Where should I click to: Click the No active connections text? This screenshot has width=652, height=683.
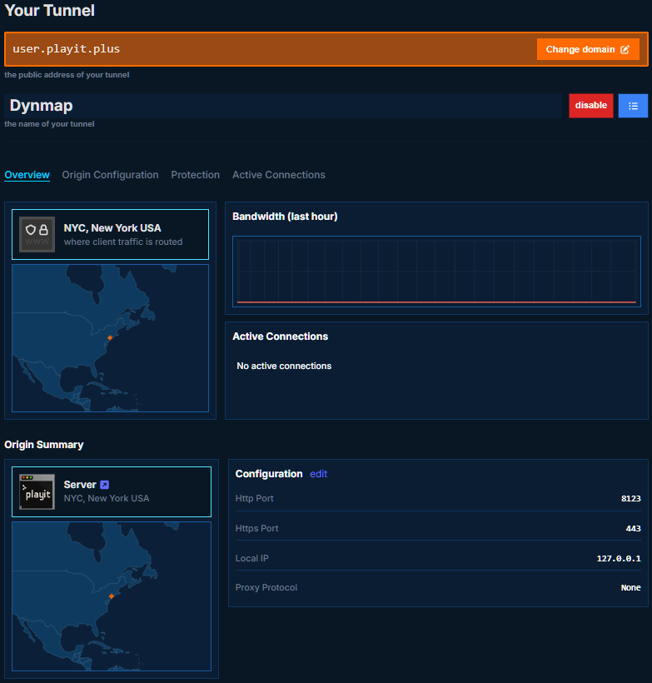pyautogui.click(x=284, y=366)
